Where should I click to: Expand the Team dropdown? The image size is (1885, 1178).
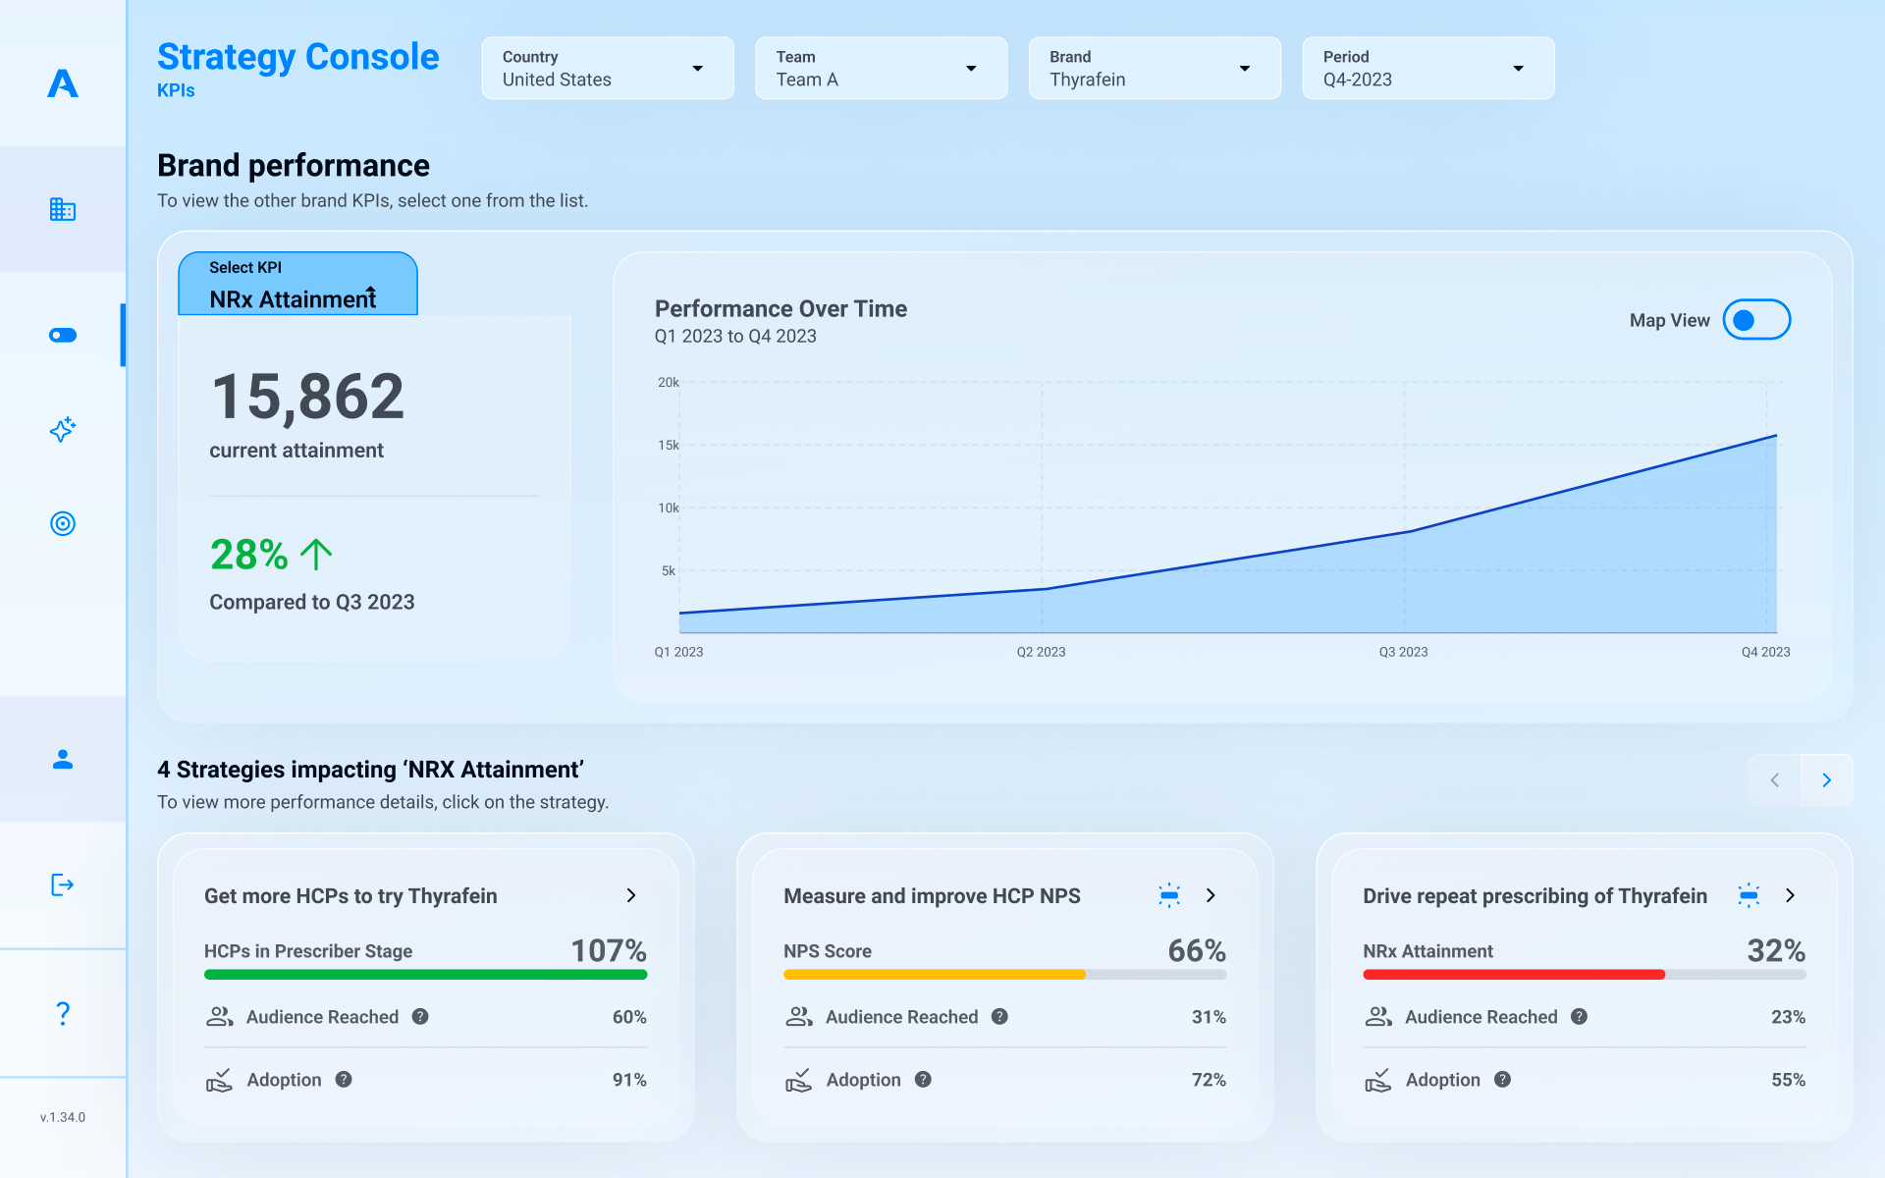(881, 69)
